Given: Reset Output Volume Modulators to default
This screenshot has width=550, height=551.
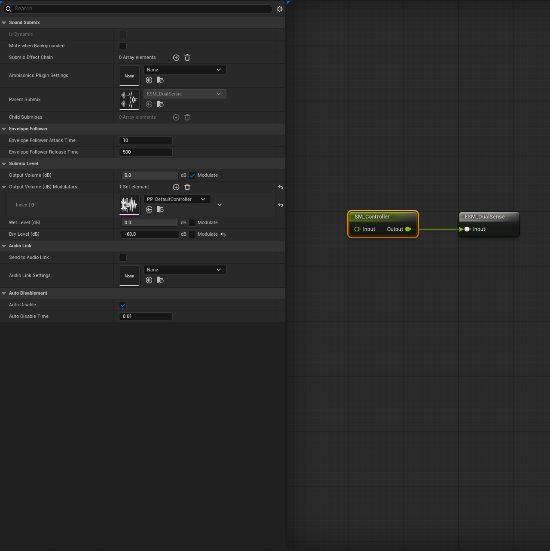Looking at the screenshot, I should coord(281,187).
